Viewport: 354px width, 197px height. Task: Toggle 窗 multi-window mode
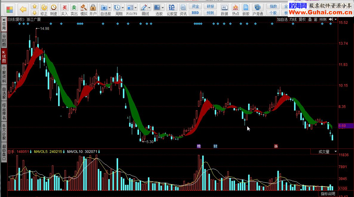[x=316, y=20]
